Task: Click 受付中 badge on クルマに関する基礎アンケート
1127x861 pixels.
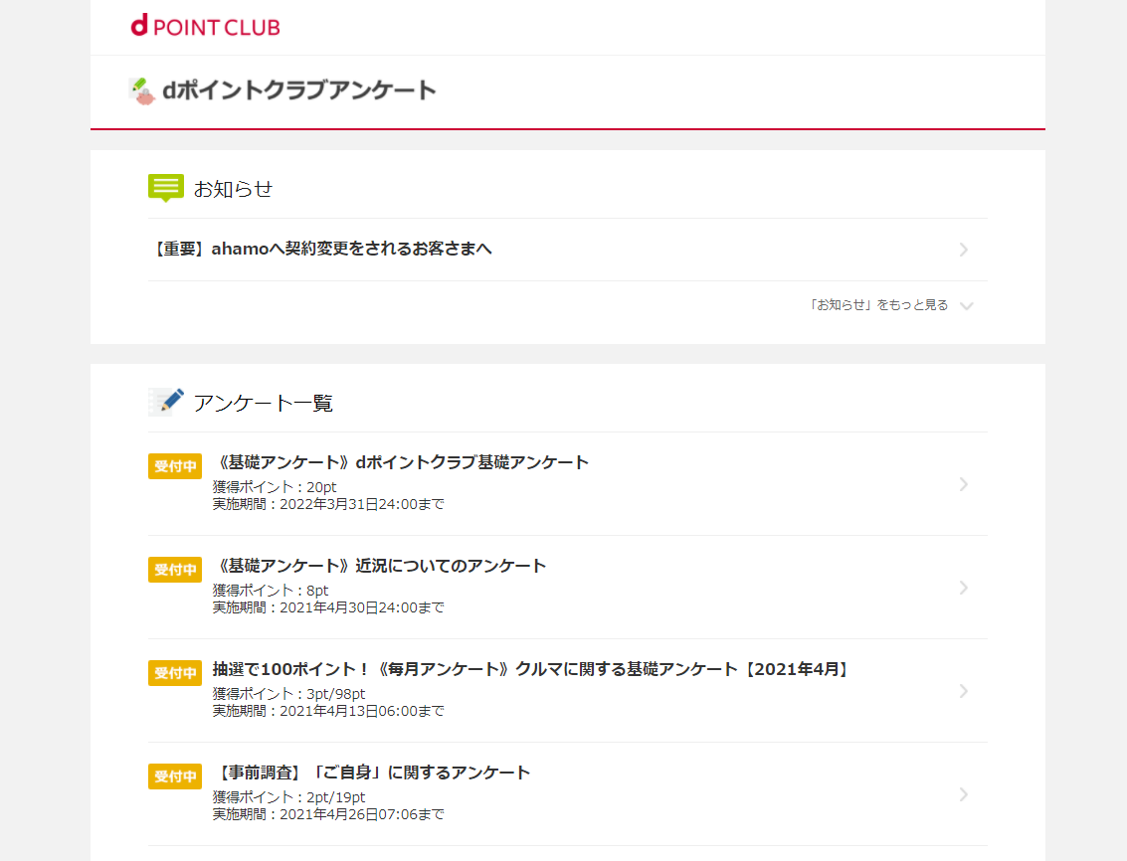Action: pos(175,673)
